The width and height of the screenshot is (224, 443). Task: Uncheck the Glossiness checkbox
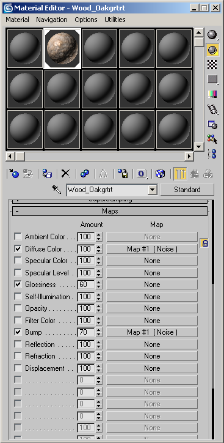18,285
